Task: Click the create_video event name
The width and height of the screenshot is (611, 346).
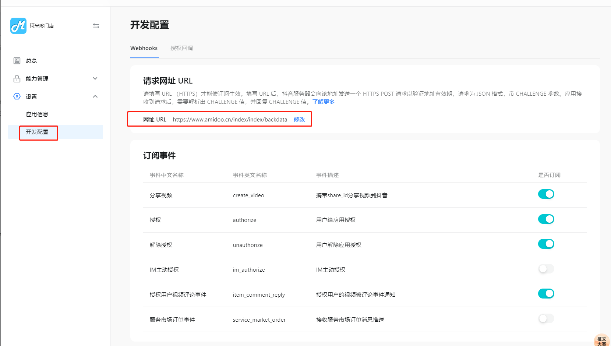Action: (248, 195)
